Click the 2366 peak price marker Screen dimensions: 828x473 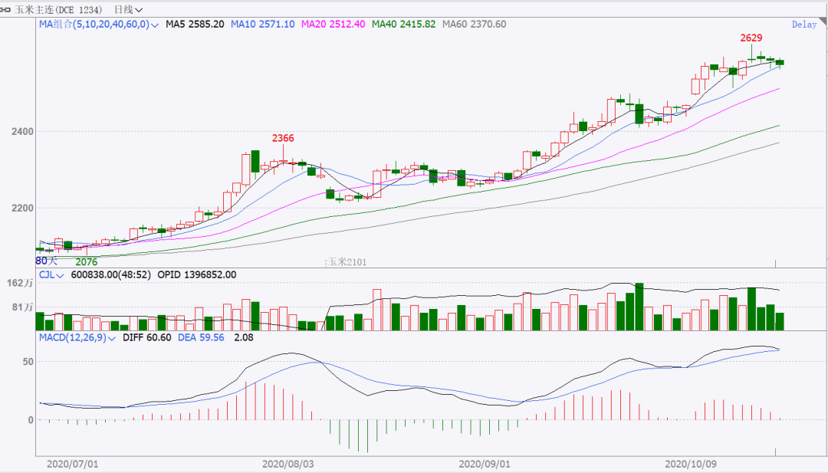283,138
